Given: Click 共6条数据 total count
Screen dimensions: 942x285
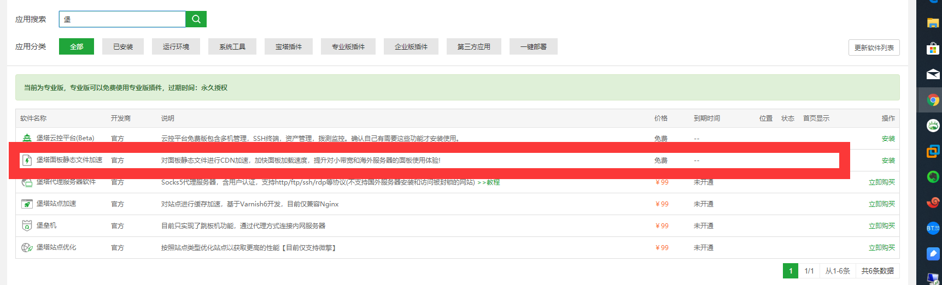Looking at the screenshot, I should [x=877, y=271].
